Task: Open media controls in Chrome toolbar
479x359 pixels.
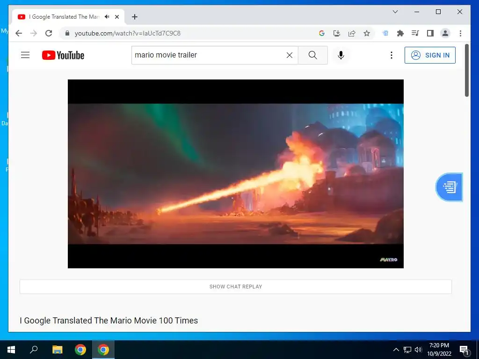Action: [x=415, y=33]
